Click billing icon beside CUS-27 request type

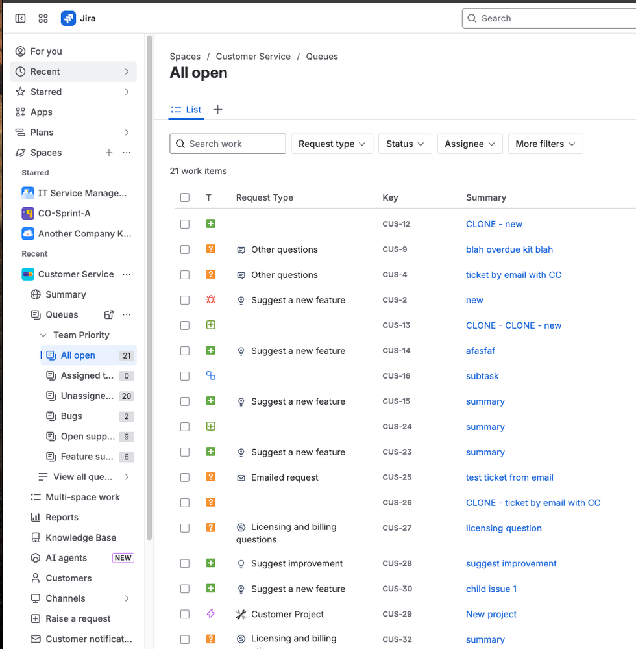(241, 528)
